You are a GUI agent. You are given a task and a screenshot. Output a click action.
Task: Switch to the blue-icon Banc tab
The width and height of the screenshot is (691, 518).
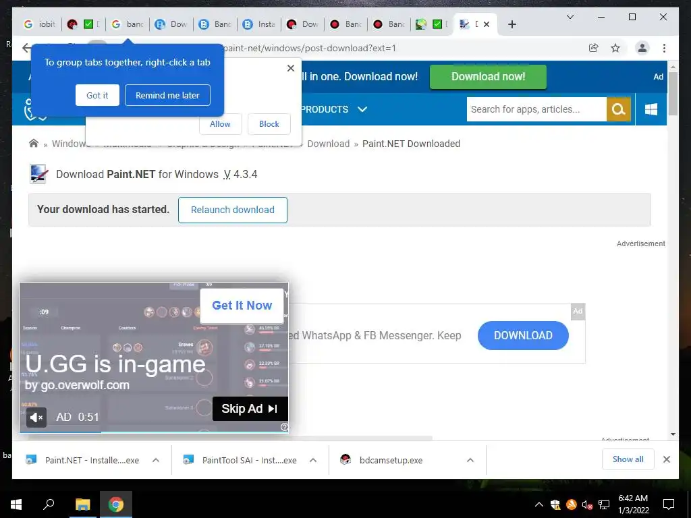pyautogui.click(x=215, y=24)
